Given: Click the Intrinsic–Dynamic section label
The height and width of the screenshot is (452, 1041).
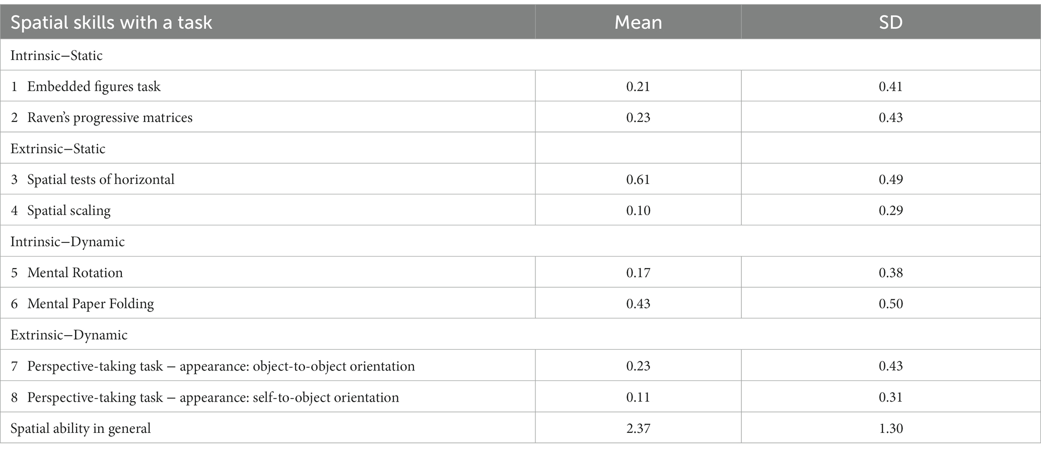Looking at the screenshot, I should pos(67,242).
